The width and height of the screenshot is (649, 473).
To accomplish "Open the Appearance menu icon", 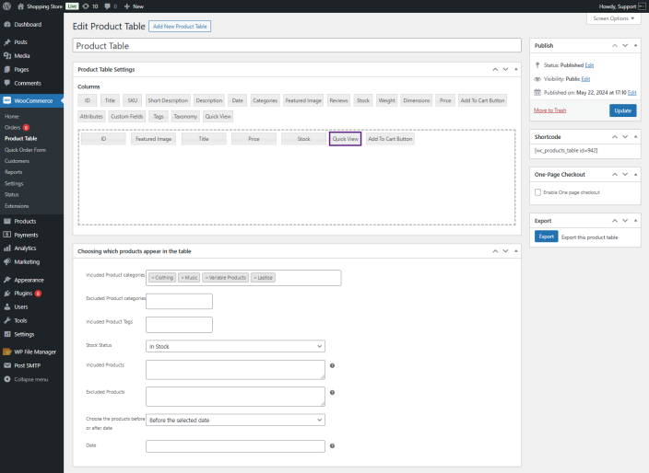I will click(7, 280).
